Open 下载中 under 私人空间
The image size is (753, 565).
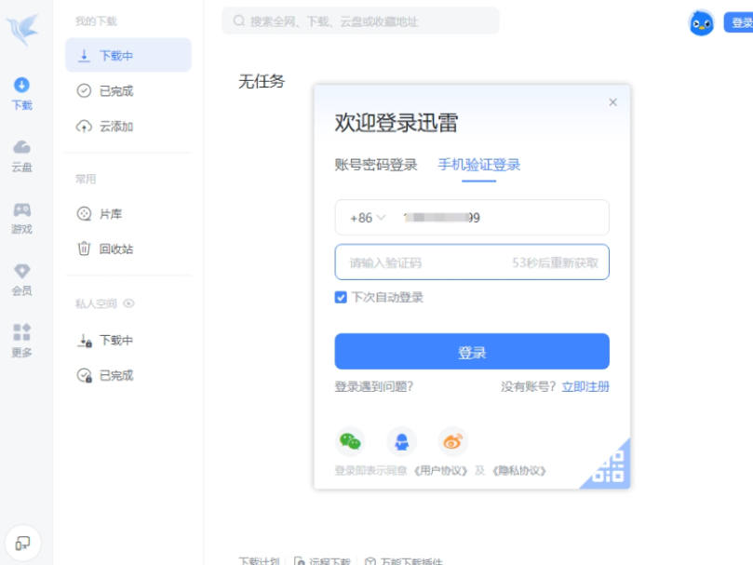click(x=128, y=341)
